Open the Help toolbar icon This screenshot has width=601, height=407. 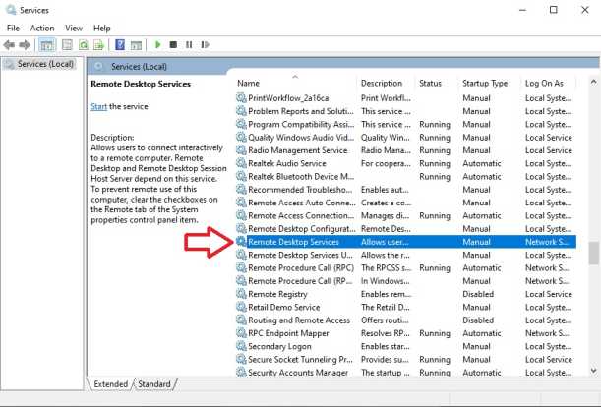120,45
